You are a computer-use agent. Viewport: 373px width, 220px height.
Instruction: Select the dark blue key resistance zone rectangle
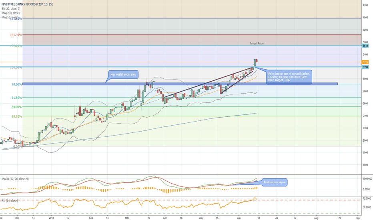180,84
